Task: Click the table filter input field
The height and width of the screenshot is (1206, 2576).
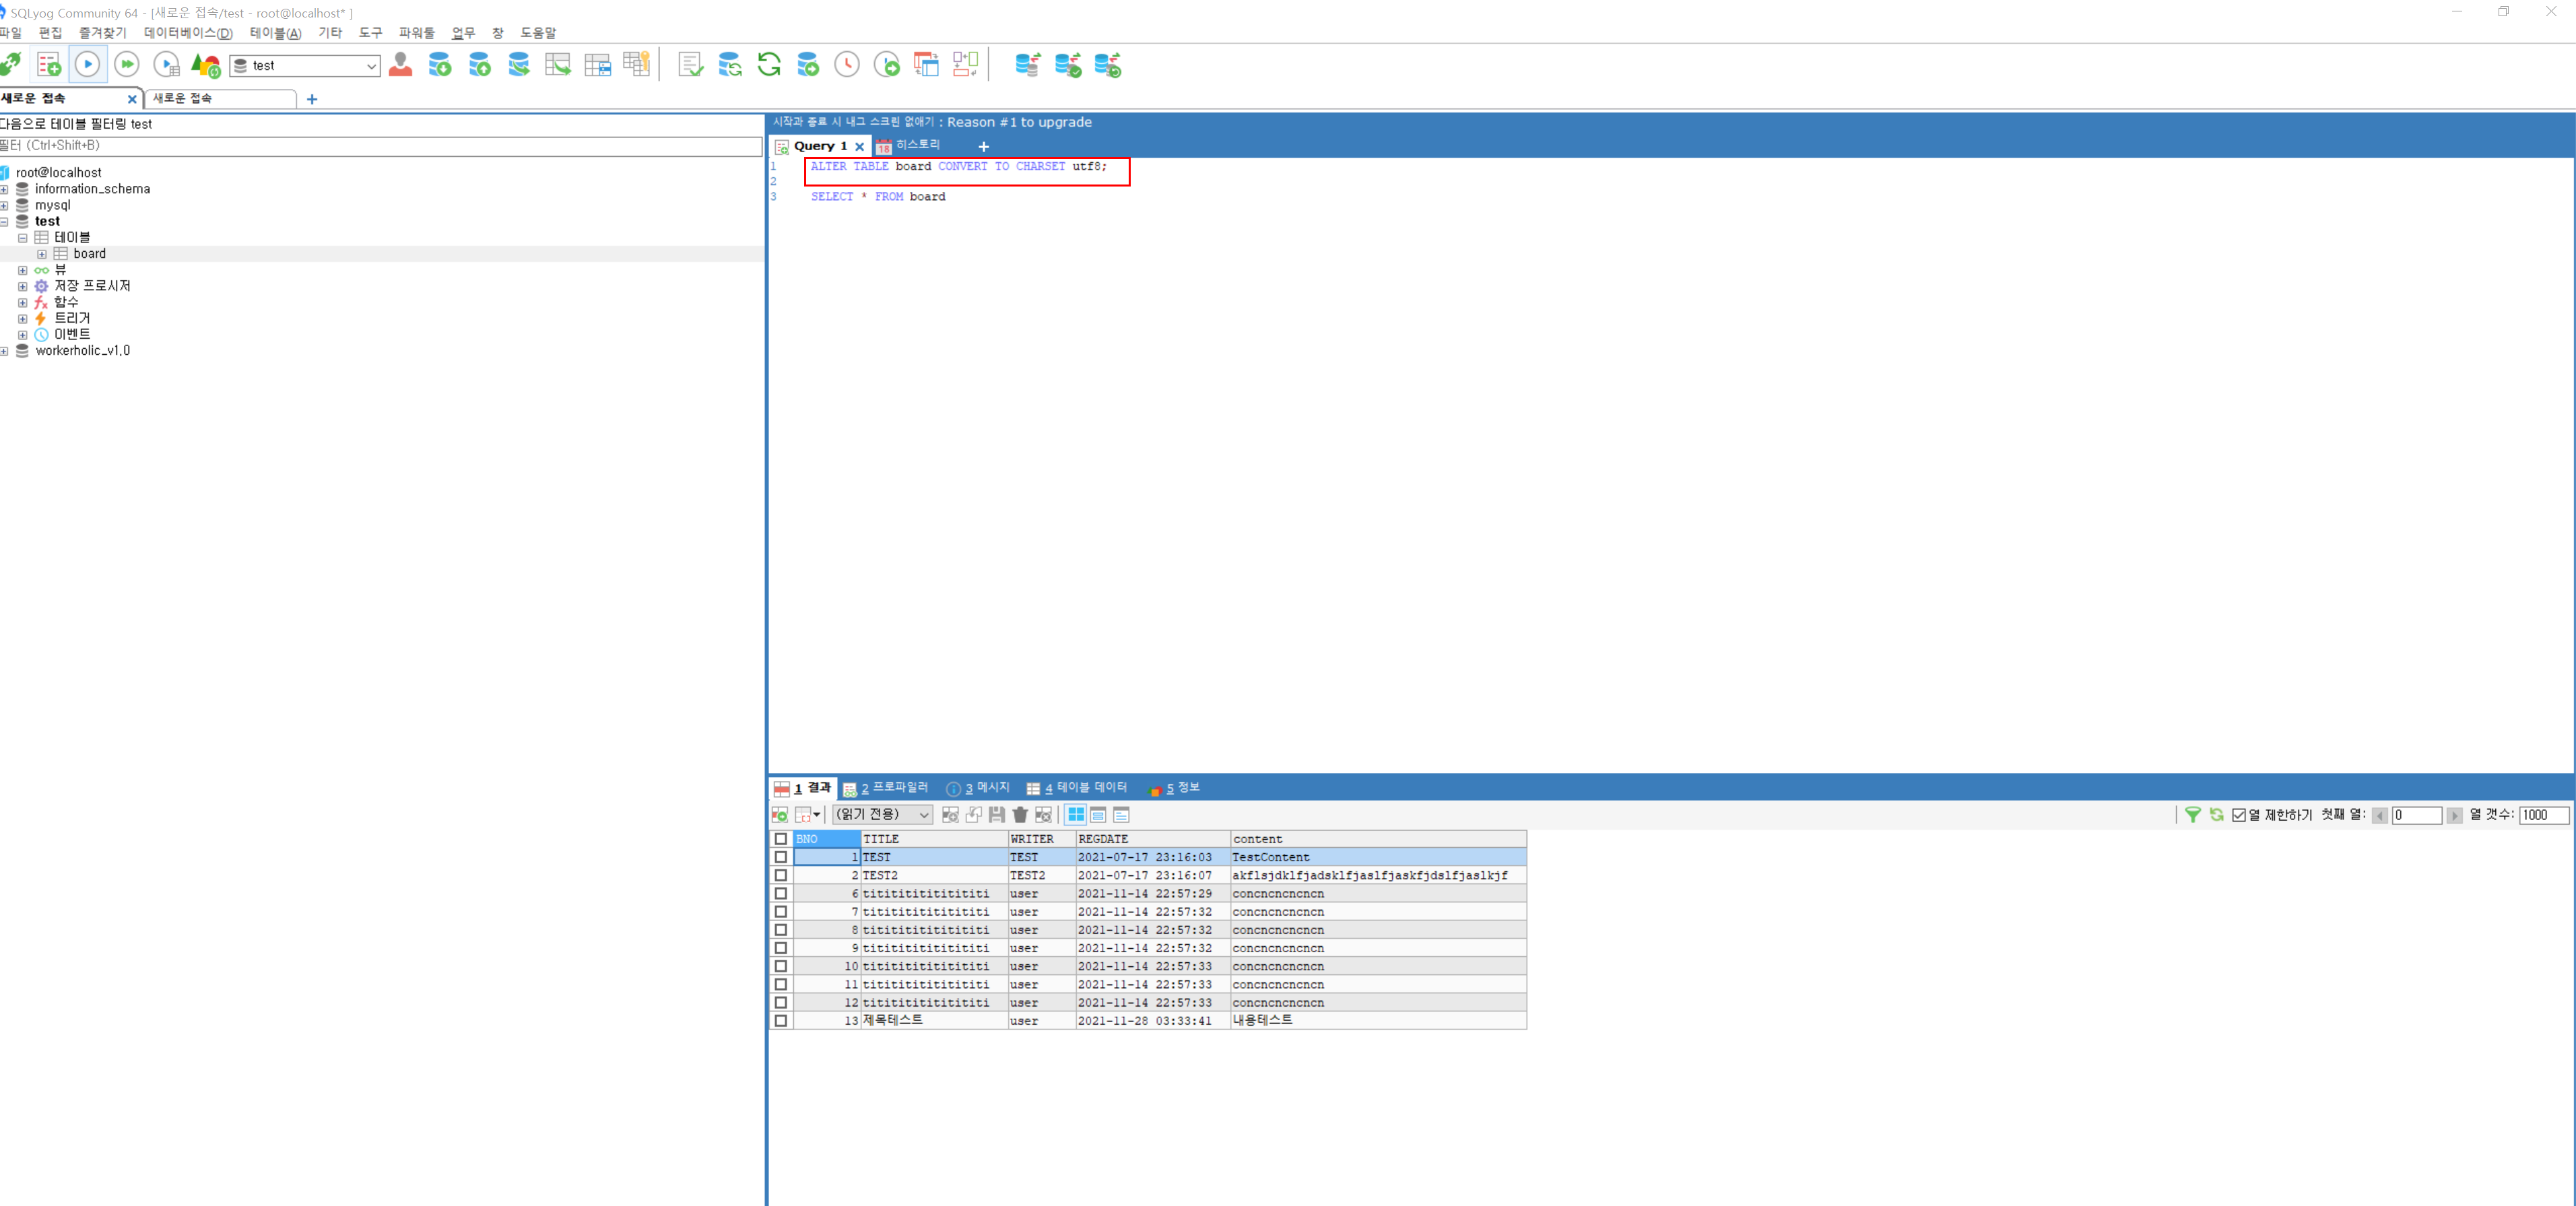Action: point(380,146)
